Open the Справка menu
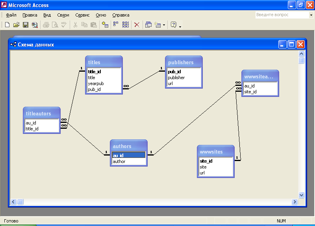The image size is (315, 226). click(121, 15)
